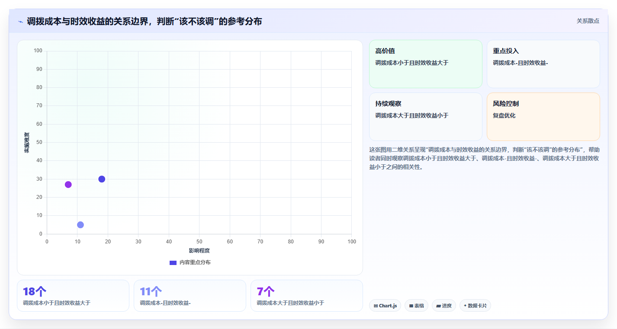Screen dimensions: 617x329
Task: Click the 影响程度 x-axis label
Action: pyautogui.click(x=199, y=251)
